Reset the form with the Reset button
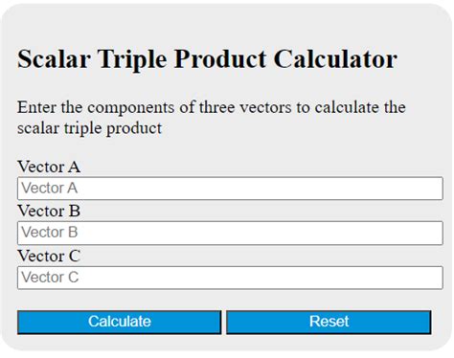 [329, 322]
